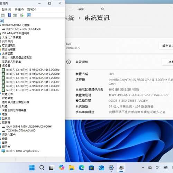Click the console tree icon left of Help

[x=2, y=15]
